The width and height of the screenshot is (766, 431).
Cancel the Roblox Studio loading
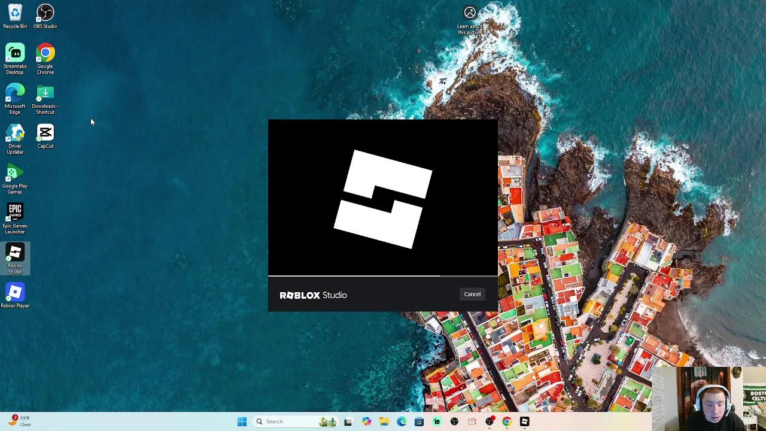(x=472, y=294)
